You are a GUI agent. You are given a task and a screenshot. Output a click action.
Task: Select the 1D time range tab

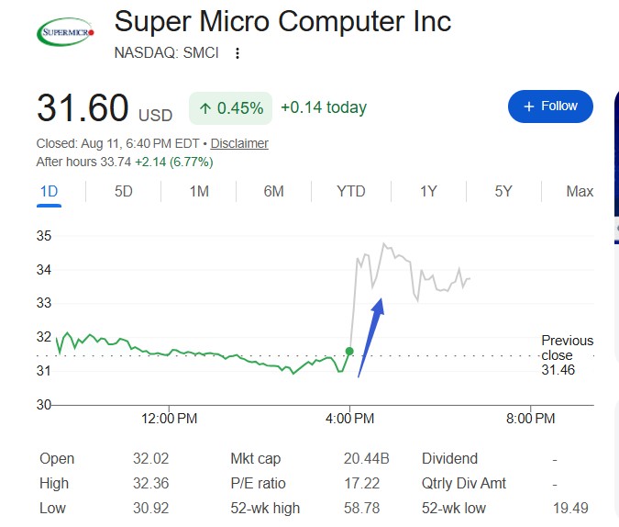[49, 192]
